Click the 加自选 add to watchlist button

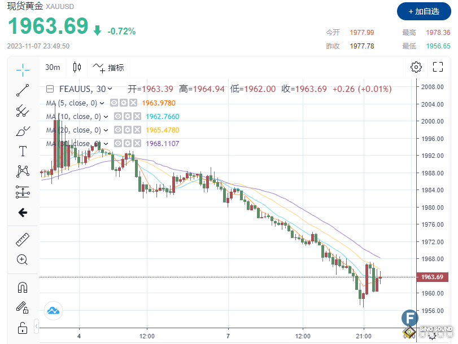pyautogui.click(x=420, y=11)
